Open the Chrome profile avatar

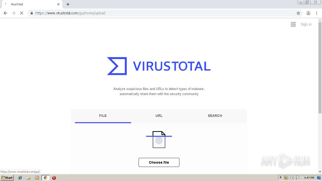[308, 13]
